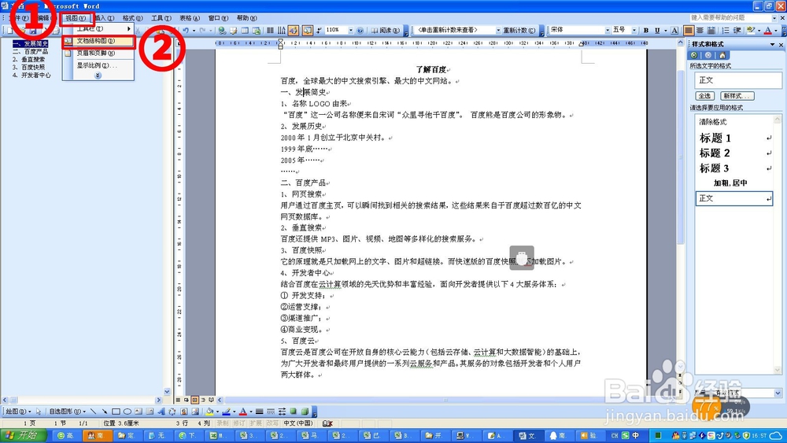Toggle Bold formatting

[646, 30]
